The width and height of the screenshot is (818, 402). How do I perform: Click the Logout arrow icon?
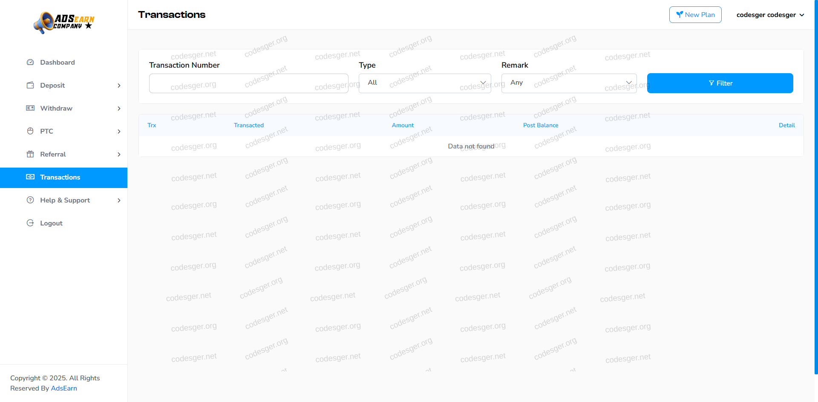point(30,223)
